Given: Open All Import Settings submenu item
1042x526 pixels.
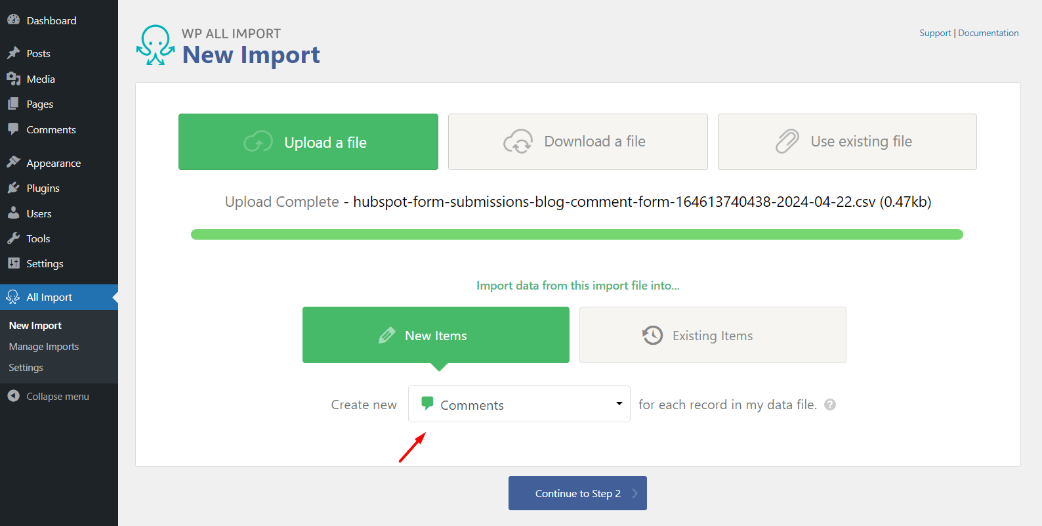Looking at the screenshot, I should (x=26, y=368).
